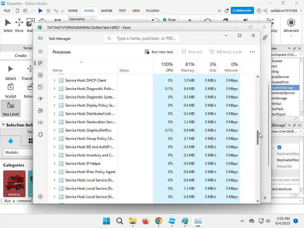Select Service Host: Distributed Link row
304x228 pixels.
(x=144, y=114)
